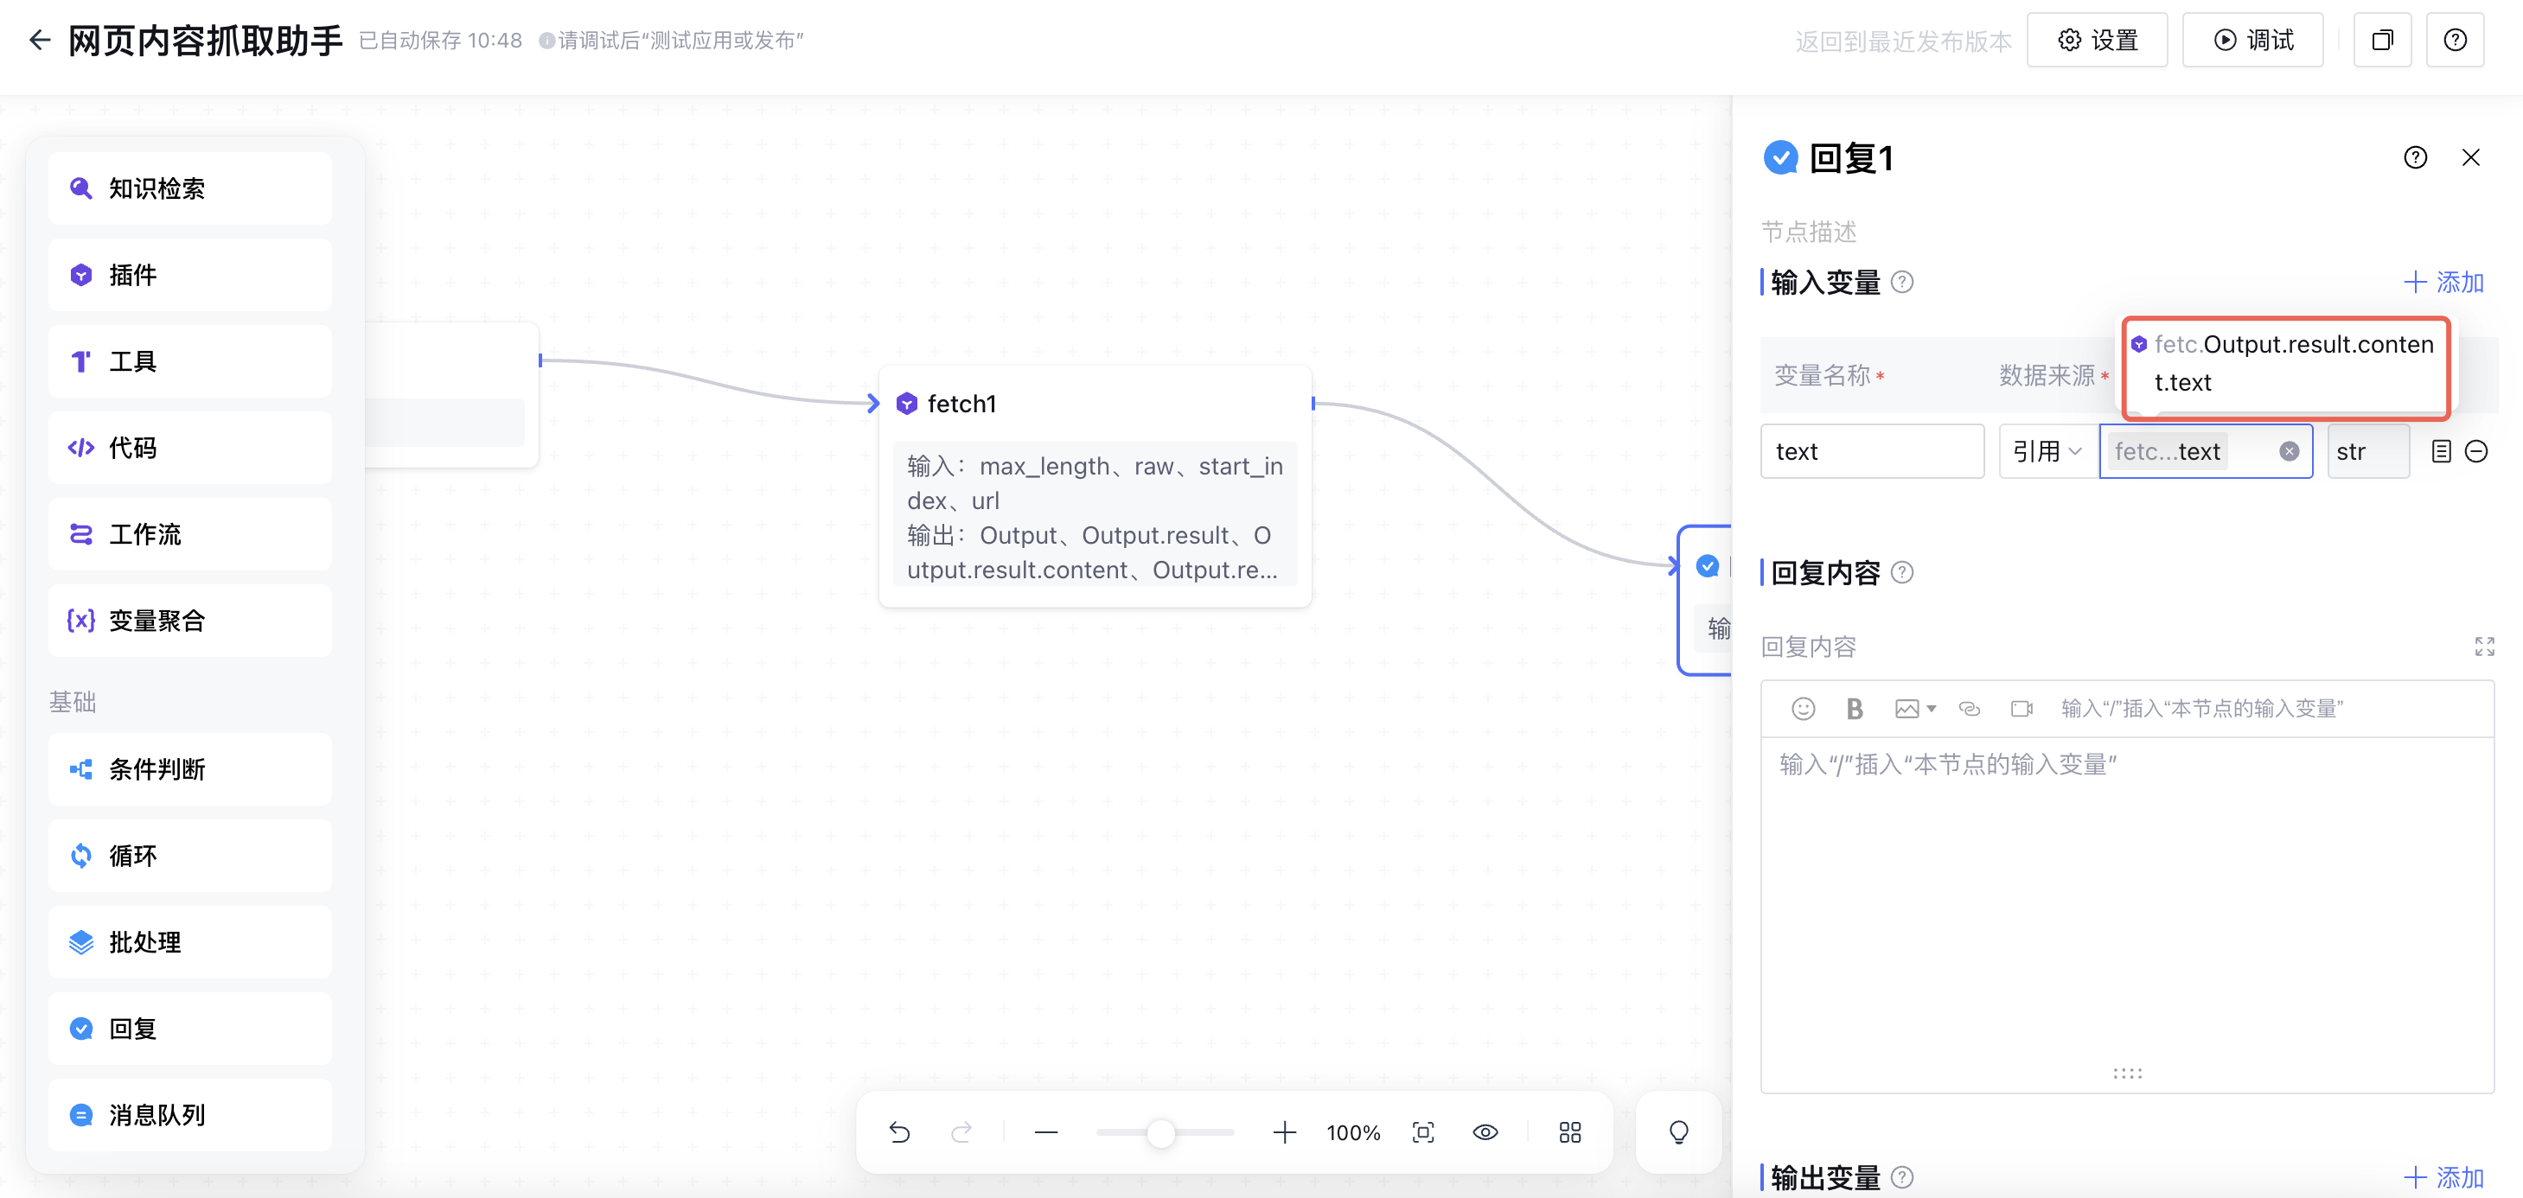This screenshot has width=2523, height=1198.
Task: Open the 引用 data source dropdown
Action: pos(2046,451)
